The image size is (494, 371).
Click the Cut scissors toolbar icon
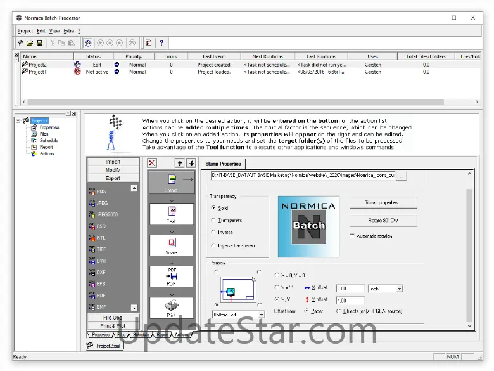point(53,42)
